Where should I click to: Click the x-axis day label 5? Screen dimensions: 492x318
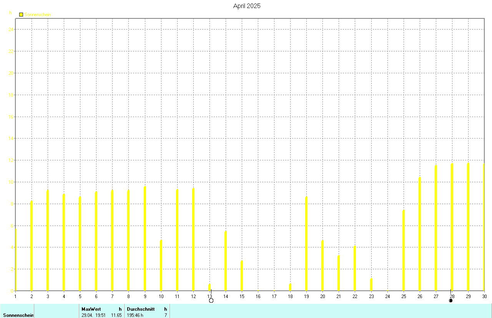tap(80, 296)
